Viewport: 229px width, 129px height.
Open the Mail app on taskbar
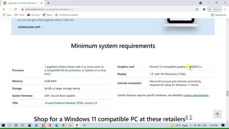36,125
